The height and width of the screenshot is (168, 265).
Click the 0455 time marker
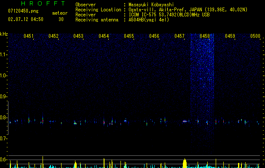(129, 36)
